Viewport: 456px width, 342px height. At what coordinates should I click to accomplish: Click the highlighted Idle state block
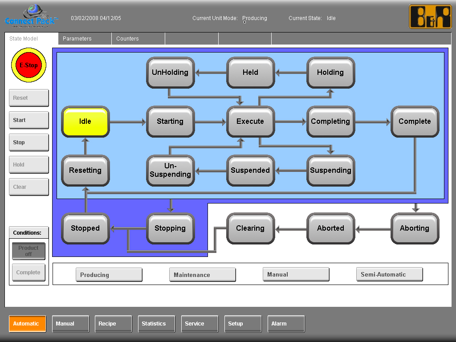(85, 122)
